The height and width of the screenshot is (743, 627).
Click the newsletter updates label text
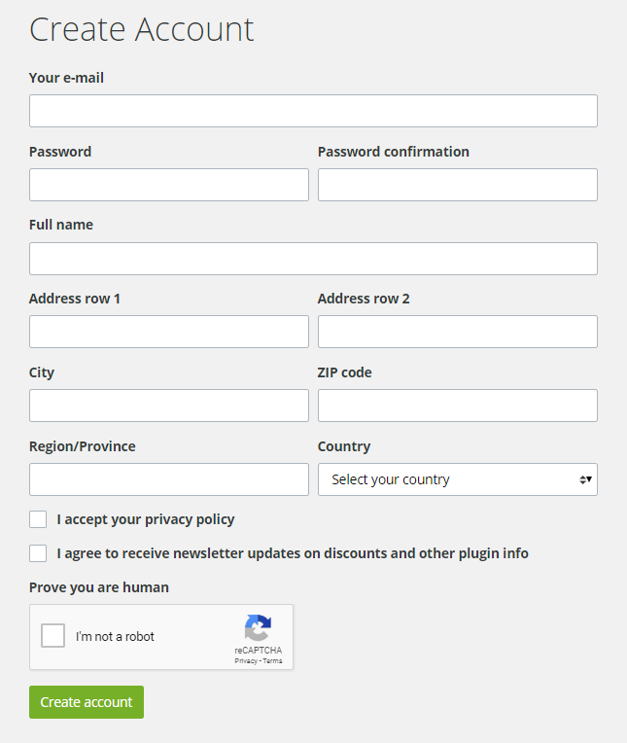point(293,553)
